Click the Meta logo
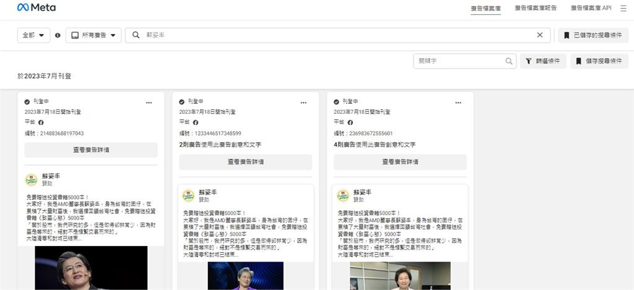 [37, 7]
